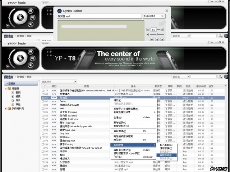Image resolution: width=230 pixels, height=172 pixels.
Task: Pause lyrics preview in Lyrics Editor
Action: click(157, 40)
